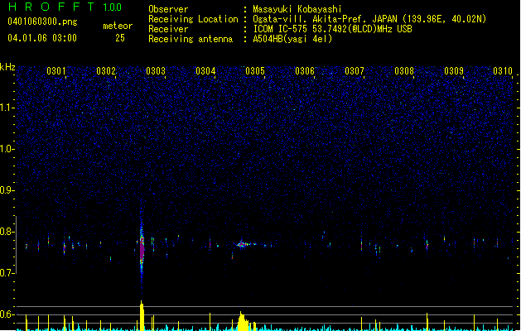Click the 1.0 kHz axis label
This screenshot has width=521, height=331.
7,149
